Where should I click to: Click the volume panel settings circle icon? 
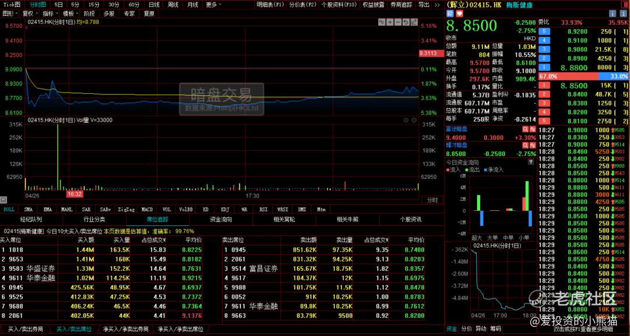tap(406, 120)
